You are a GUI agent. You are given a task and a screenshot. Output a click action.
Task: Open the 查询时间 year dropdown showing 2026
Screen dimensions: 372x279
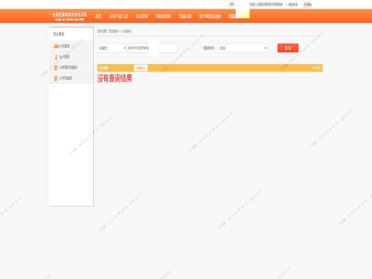tap(242, 48)
